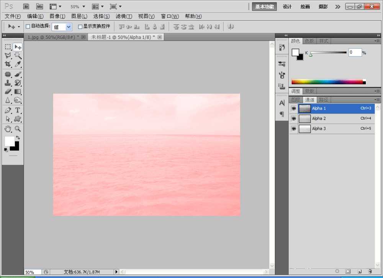Select the Rectangular Marquee tool

(8, 47)
